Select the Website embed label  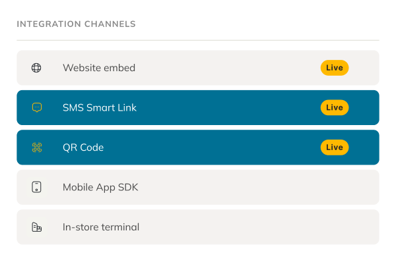(x=99, y=68)
